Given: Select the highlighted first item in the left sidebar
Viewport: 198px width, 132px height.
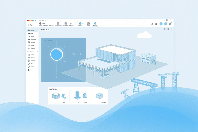Looking at the screenshot, I should coord(32,30).
